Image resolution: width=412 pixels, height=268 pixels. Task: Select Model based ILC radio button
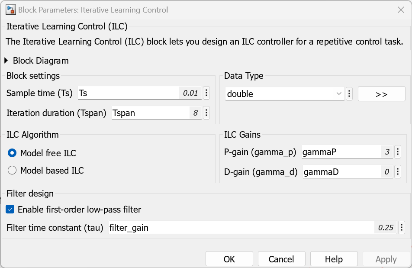[x=13, y=171]
